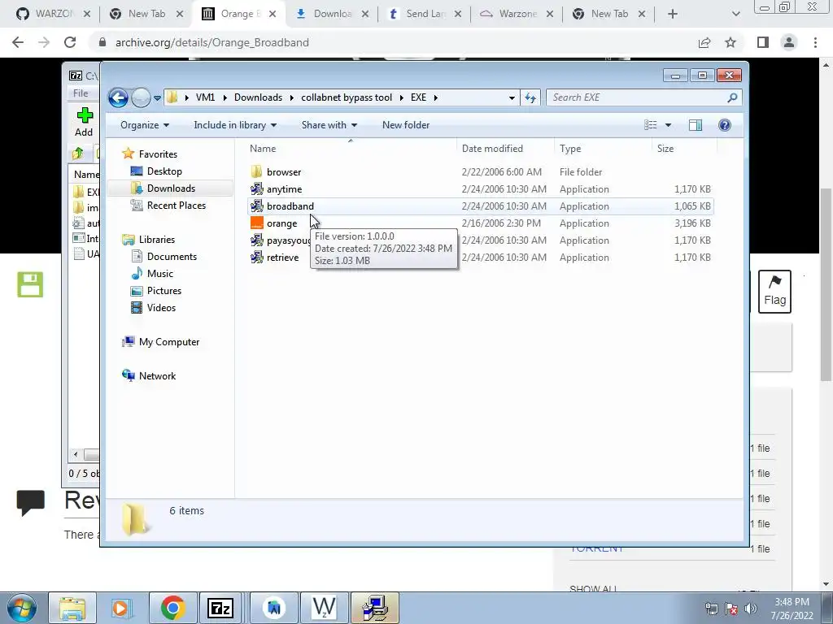The height and width of the screenshot is (624, 833).
Task: Click the New folder button
Action: (406, 125)
